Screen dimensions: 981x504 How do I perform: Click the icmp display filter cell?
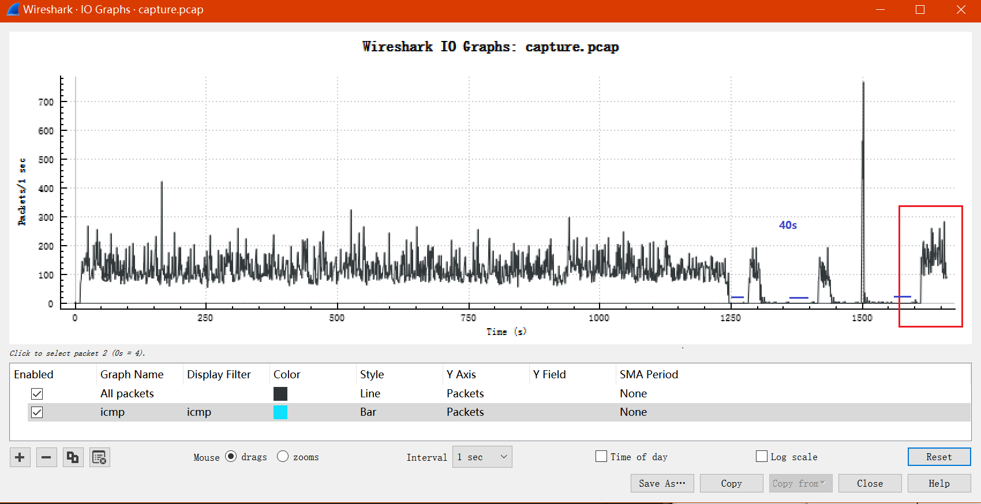point(199,412)
